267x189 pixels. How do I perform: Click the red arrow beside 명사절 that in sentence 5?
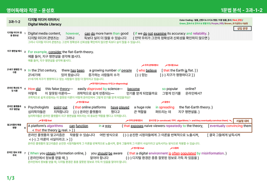[x=77, y=102]
